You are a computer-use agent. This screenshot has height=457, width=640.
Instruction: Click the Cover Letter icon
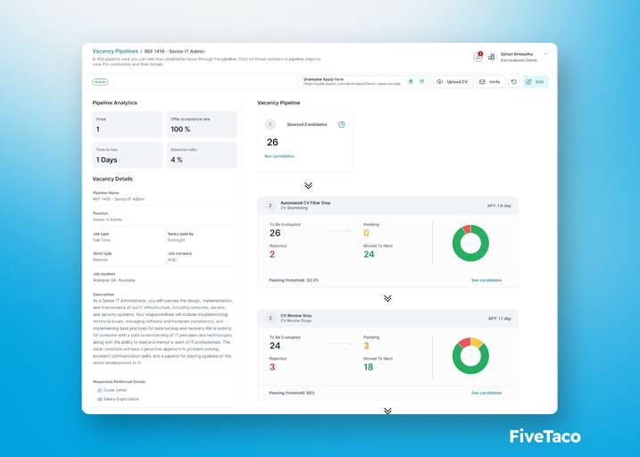pos(99,390)
